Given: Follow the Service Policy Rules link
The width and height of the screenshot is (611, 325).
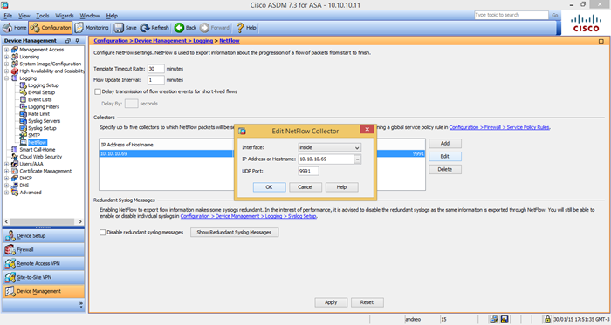Looking at the screenshot, I should (x=499, y=127).
